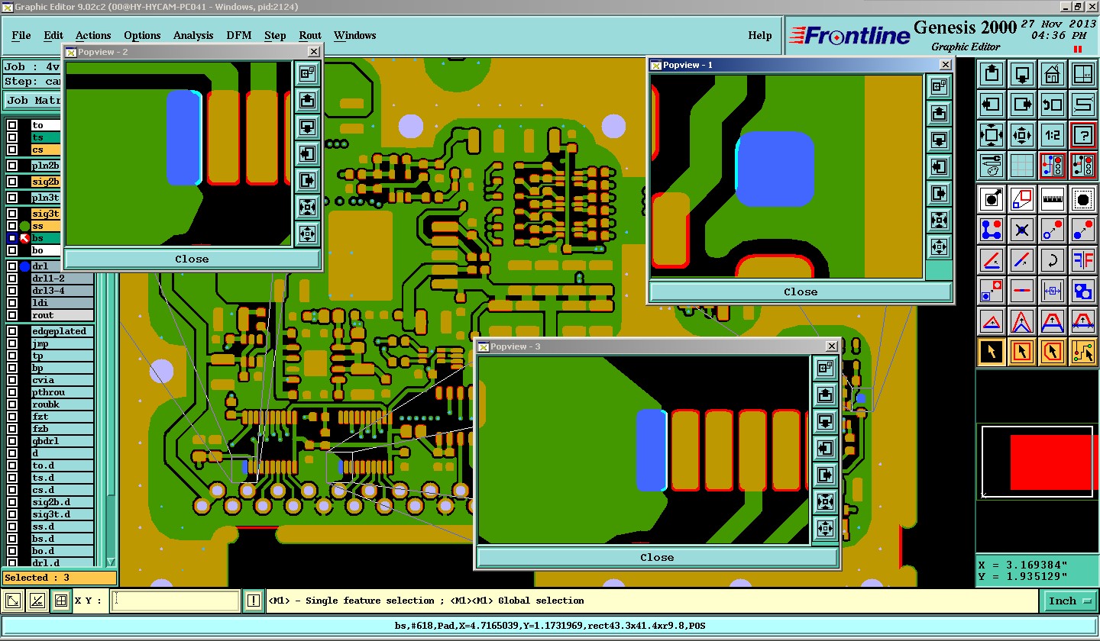The image size is (1100, 641).
Task: Click the green color dot beside ss layer
Action: click(24, 226)
